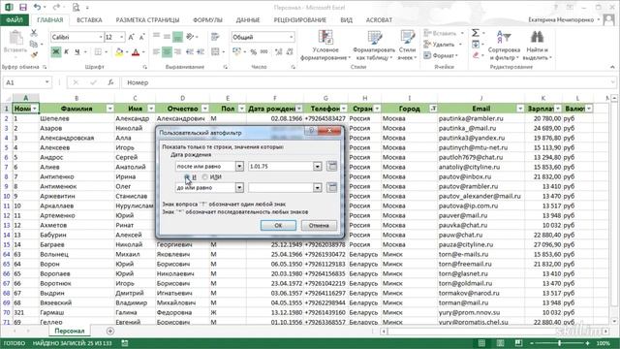Click the Name Box showing A1

[27, 82]
